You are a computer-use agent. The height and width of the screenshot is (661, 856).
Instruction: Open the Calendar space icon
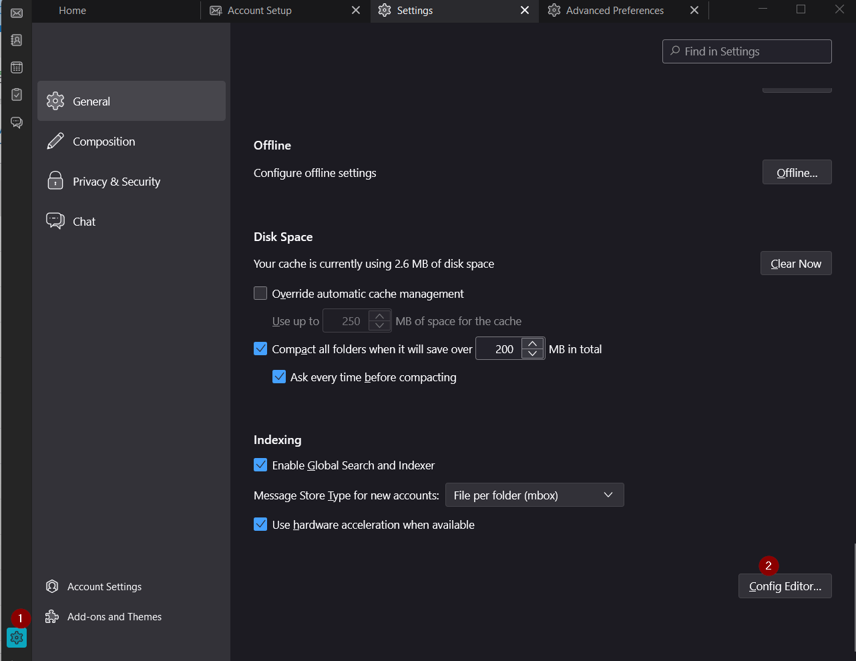coord(17,67)
